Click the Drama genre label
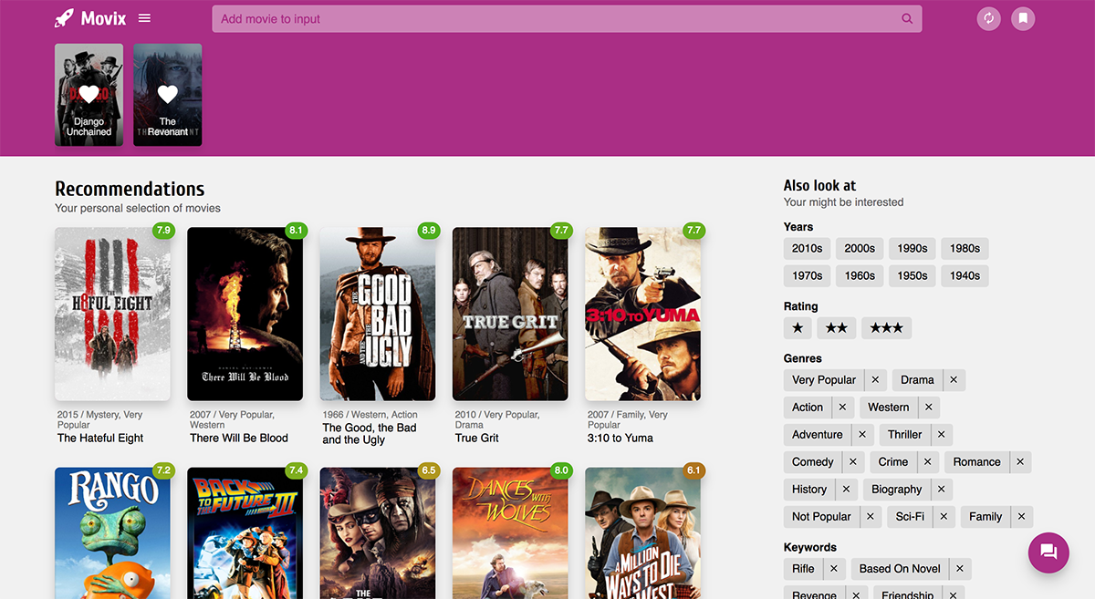Viewport: 1095px width, 599px height. (917, 380)
